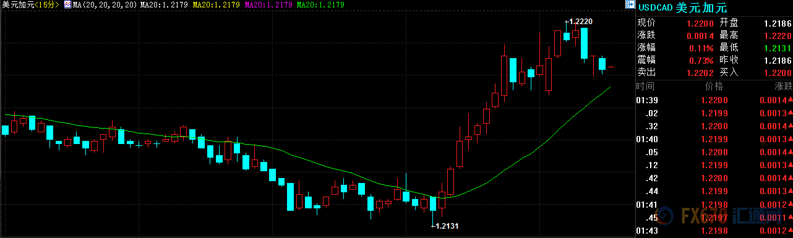Click the magenta MA20:1.2179 value

[268, 4]
